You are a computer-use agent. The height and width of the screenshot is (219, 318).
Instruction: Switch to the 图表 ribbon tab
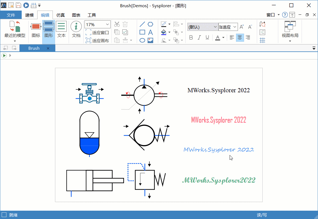[x=76, y=15]
